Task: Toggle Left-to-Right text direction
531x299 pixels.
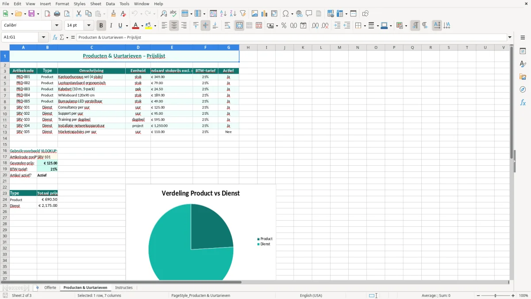Action: pos(415,26)
